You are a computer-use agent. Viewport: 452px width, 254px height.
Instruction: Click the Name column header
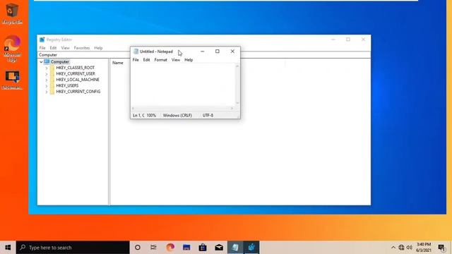(118, 63)
